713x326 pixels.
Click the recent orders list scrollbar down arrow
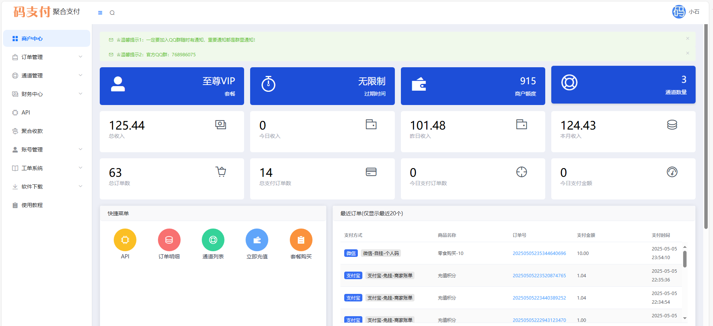(x=685, y=318)
